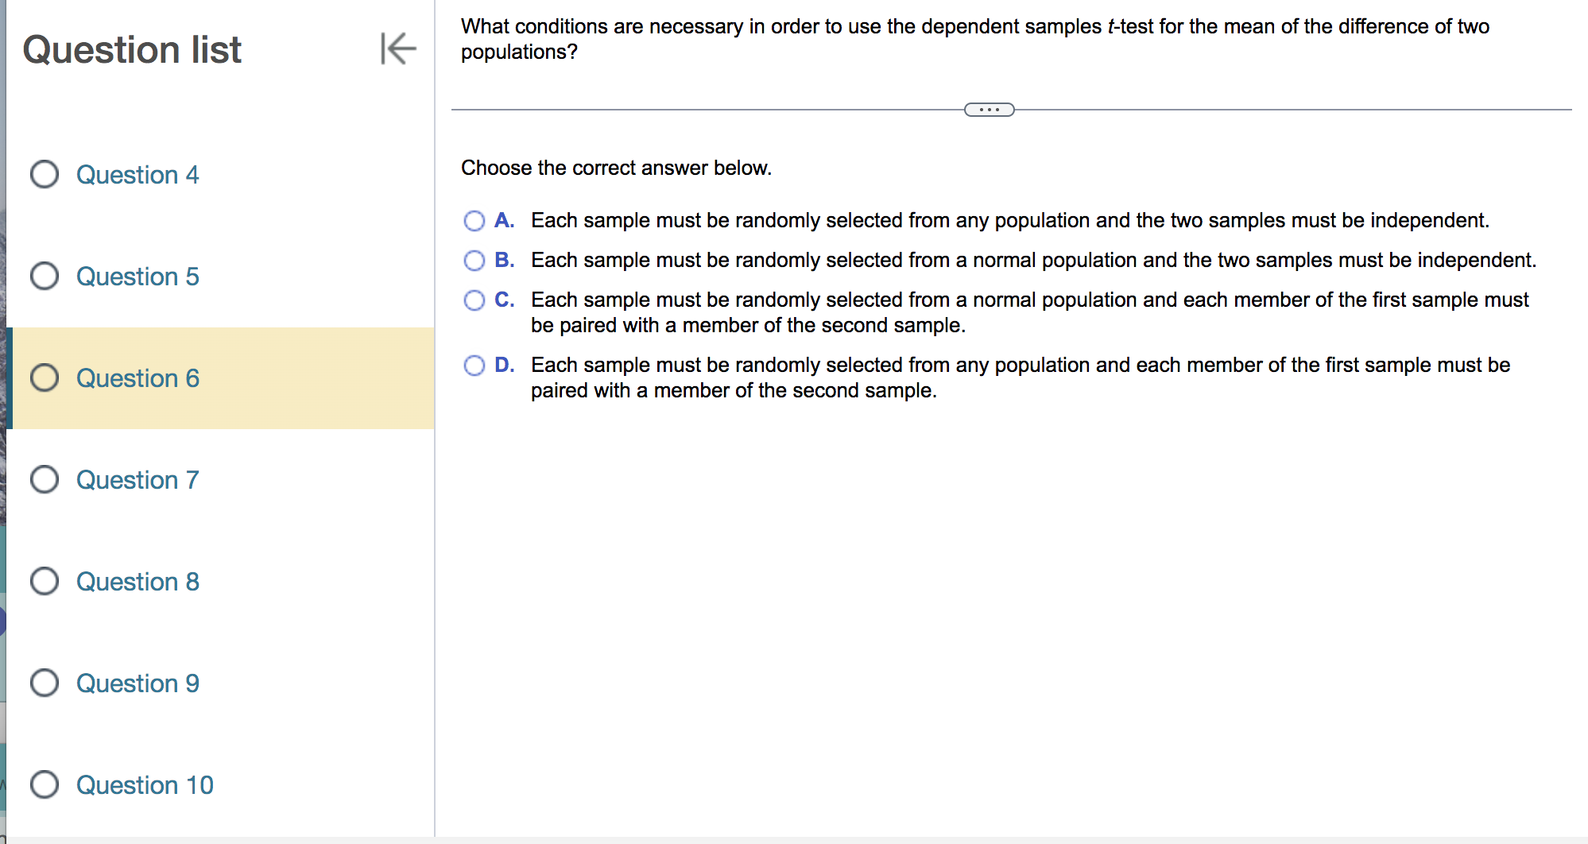The height and width of the screenshot is (844, 1588).
Task: Select answer choice C
Action: pyautogui.click(x=474, y=300)
